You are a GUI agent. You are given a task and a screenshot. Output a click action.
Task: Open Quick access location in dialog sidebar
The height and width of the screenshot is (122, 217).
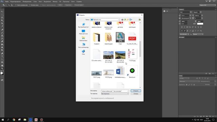click(83, 25)
